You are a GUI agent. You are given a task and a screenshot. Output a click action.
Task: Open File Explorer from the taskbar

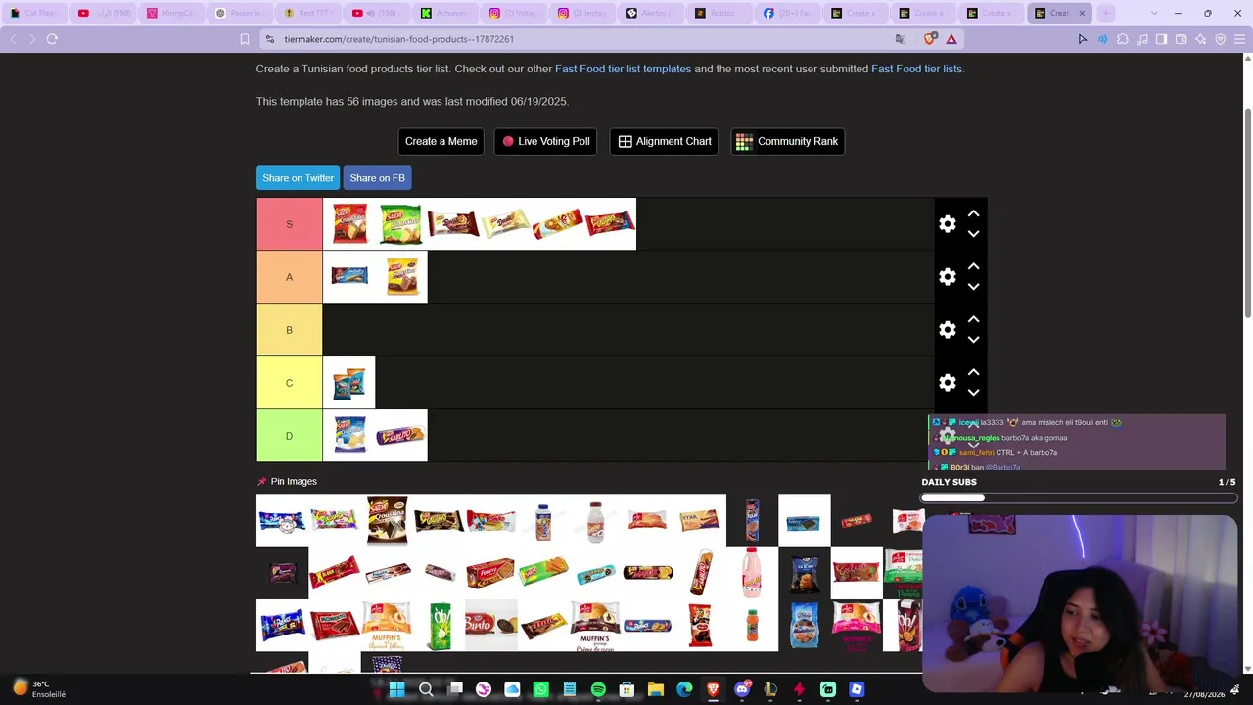[x=656, y=689]
